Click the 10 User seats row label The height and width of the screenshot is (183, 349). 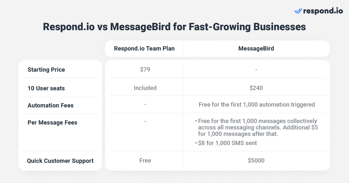tap(46, 88)
